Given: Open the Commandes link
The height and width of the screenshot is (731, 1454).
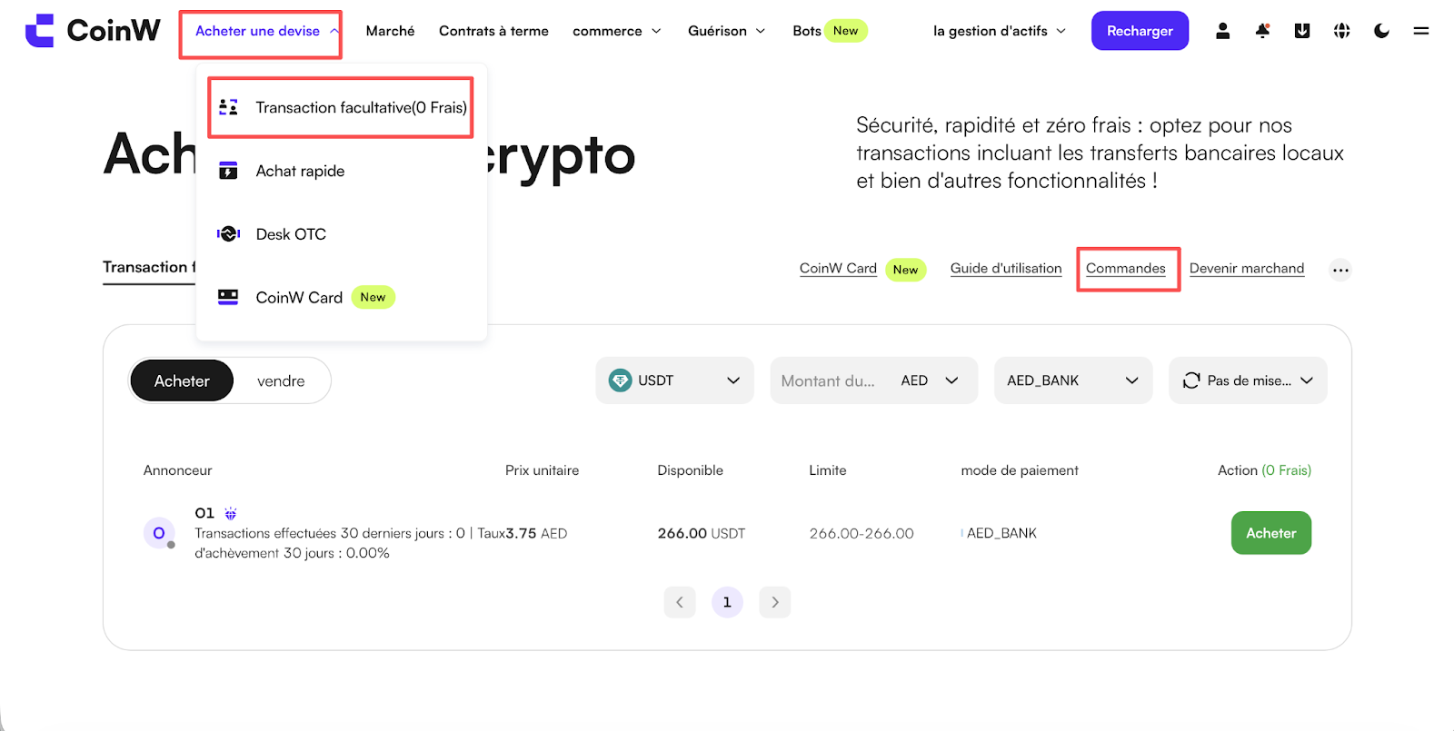Looking at the screenshot, I should click(1126, 269).
